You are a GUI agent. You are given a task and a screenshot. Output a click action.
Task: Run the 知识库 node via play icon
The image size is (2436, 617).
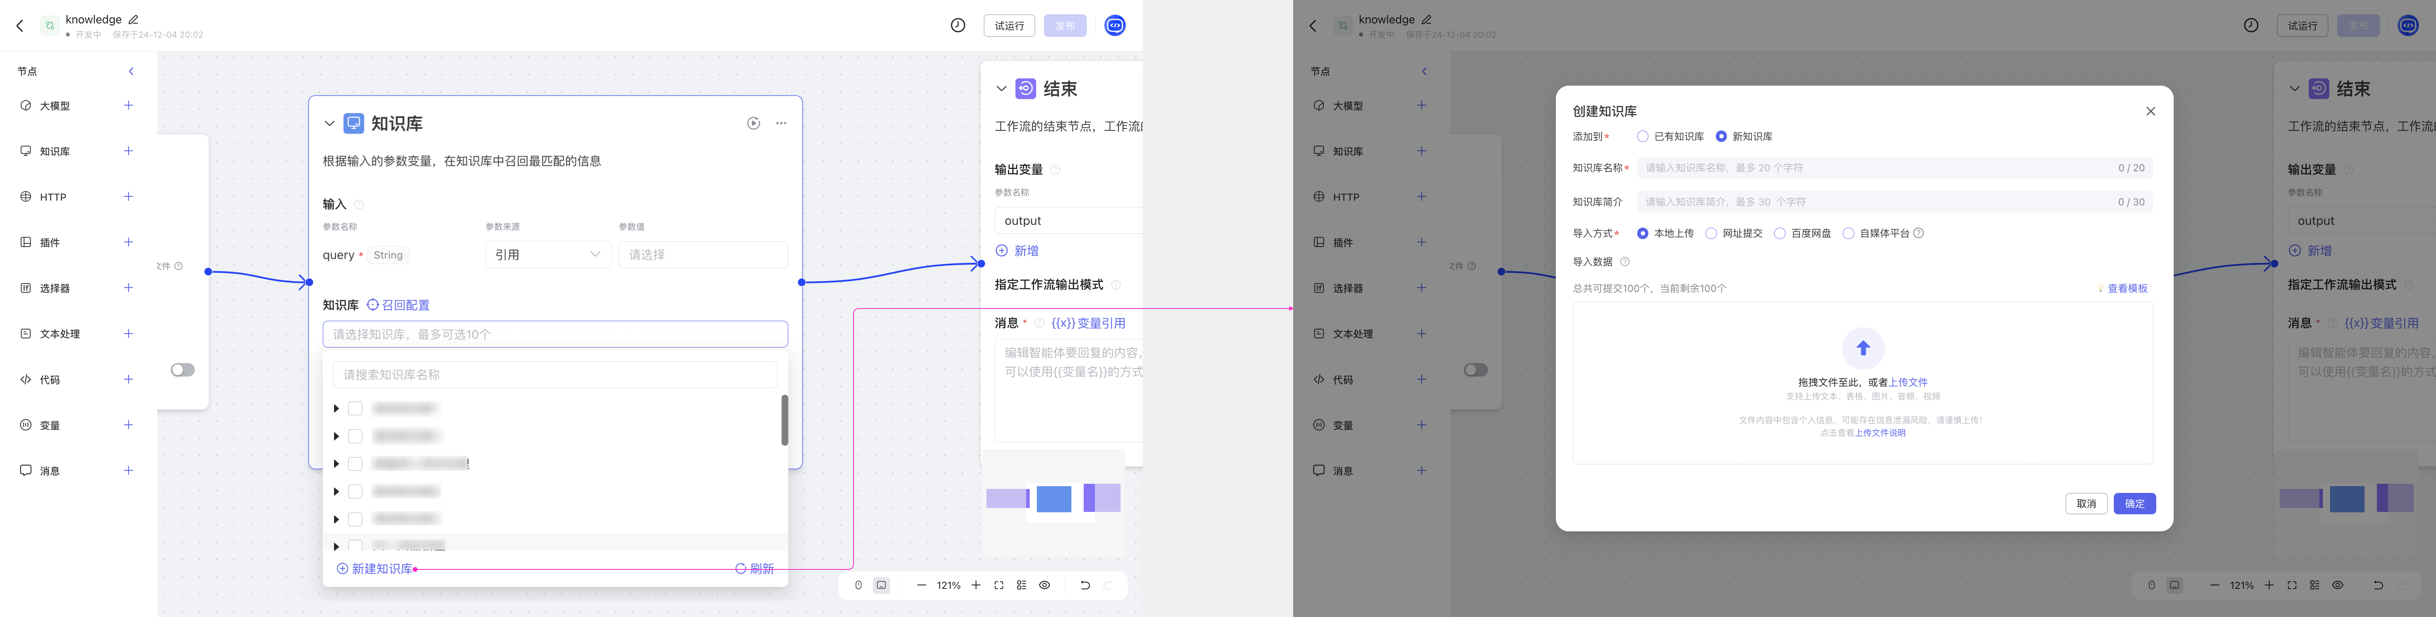[754, 123]
